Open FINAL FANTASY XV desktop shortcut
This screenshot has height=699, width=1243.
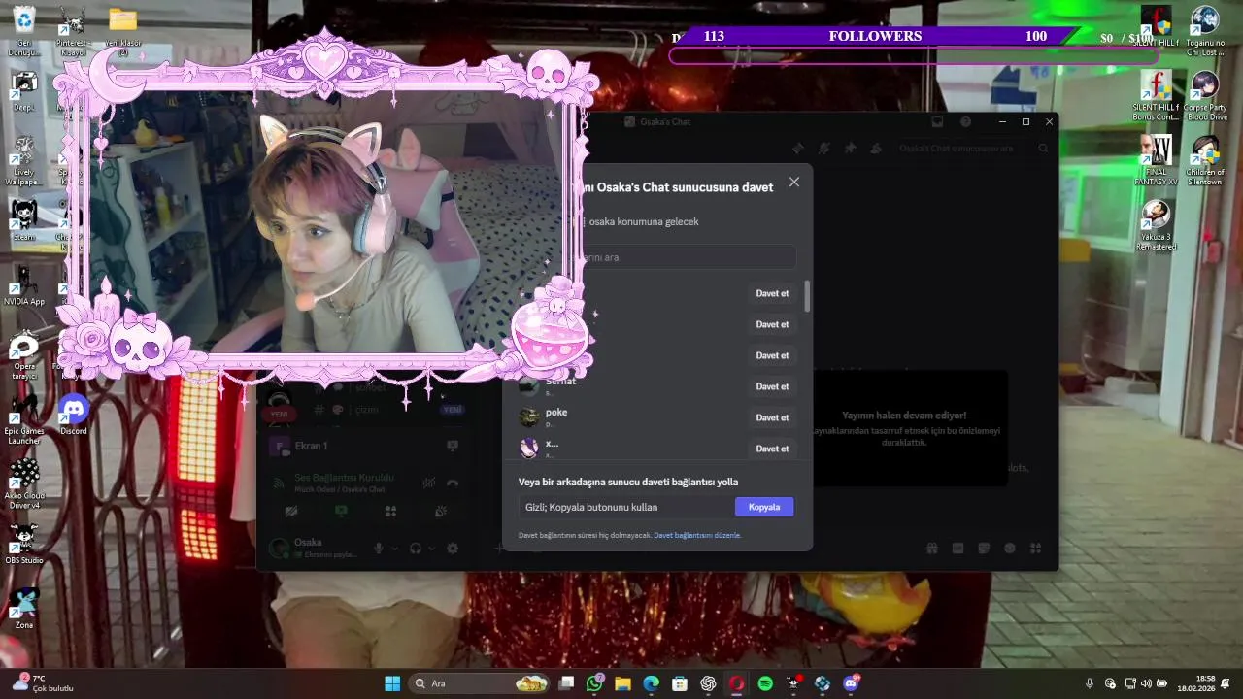[1156, 160]
